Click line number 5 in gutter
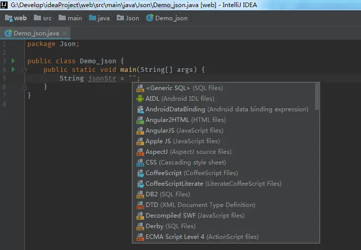Screen dimensions: 361x250 pyautogui.click(x=4, y=78)
